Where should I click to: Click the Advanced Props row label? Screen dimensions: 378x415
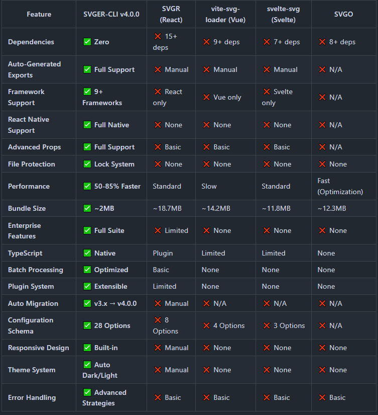tap(34, 147)
